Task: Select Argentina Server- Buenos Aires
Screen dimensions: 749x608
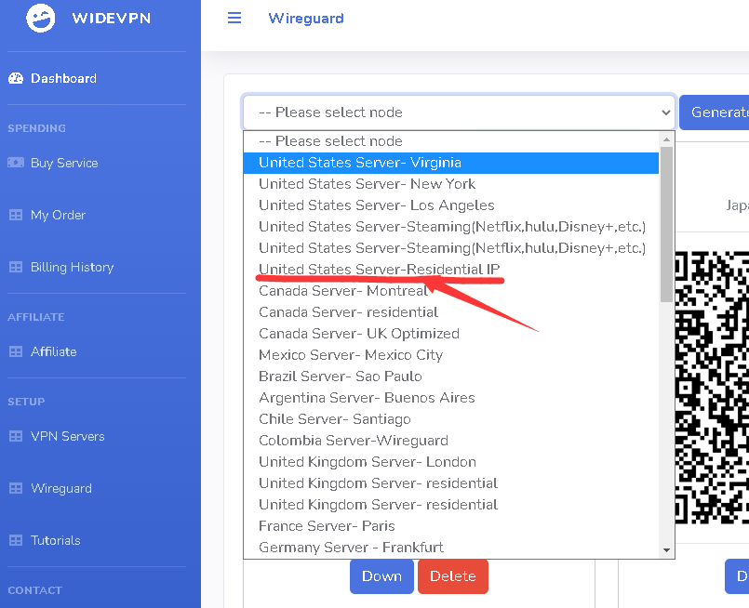Action: coord(451,398)
